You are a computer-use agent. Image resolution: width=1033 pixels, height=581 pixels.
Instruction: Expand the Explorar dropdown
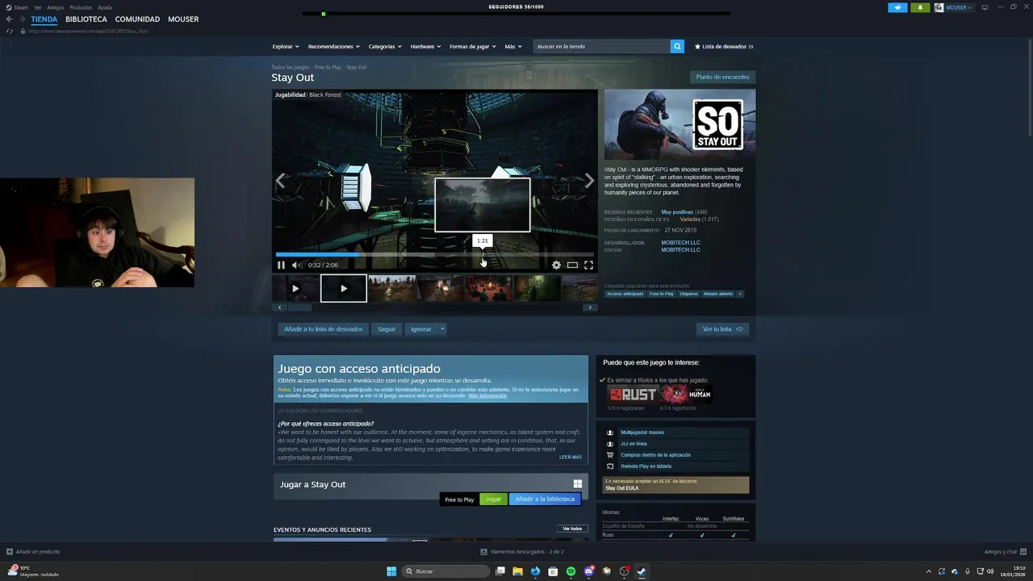click(x=286, y=46)
